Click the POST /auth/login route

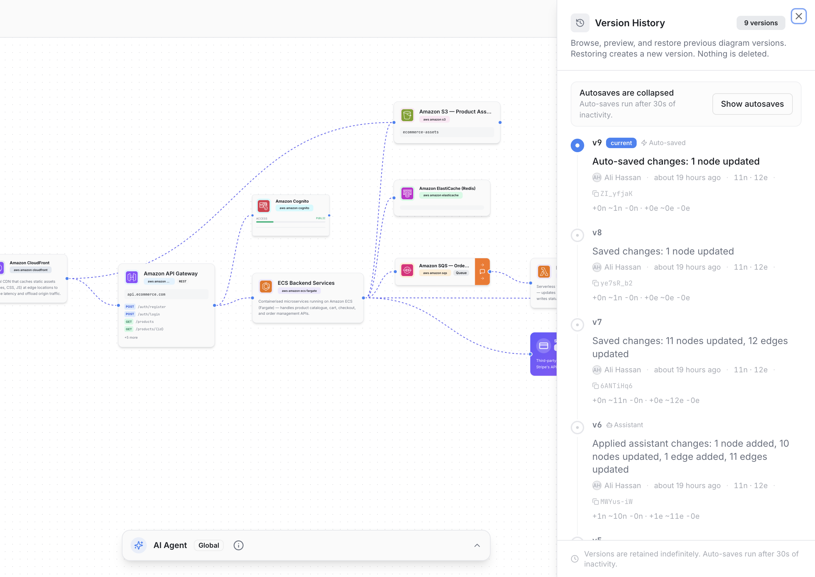142,314
